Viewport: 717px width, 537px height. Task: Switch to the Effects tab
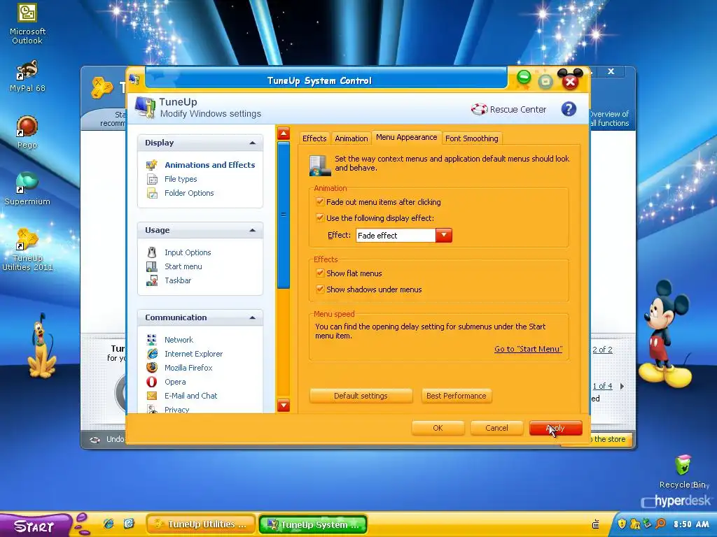point(314,138)
